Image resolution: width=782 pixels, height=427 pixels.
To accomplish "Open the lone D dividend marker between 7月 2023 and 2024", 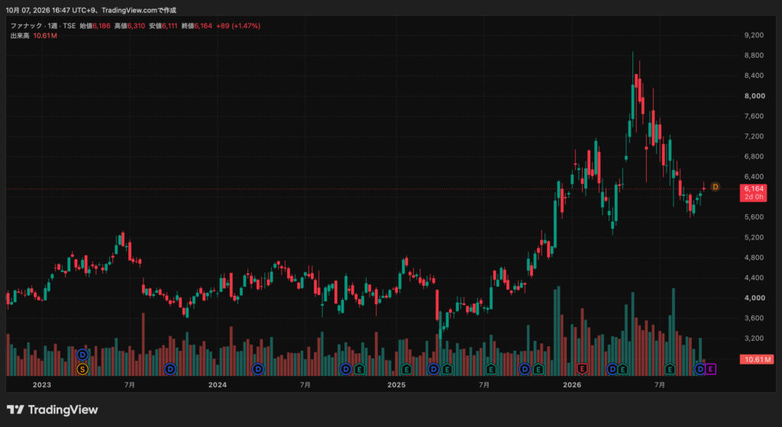I will point(170,369).
